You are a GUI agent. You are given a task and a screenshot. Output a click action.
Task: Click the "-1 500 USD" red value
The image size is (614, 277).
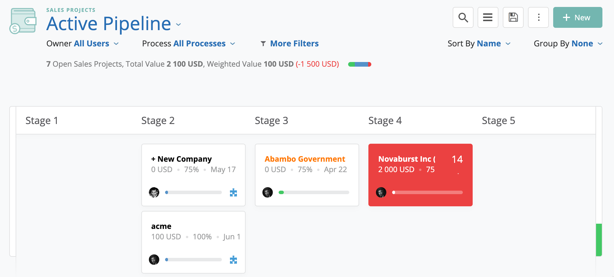point(317,64)
